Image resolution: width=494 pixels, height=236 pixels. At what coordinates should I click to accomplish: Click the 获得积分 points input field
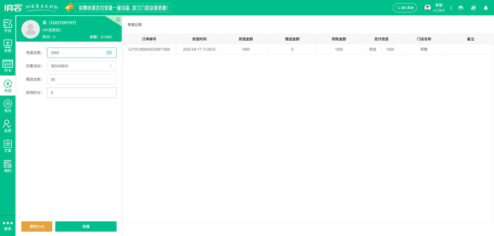[x=82, y=93]
